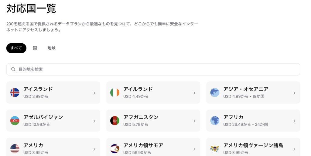
Task: Click the Ireland flag icon
Action: pos(115,92)
